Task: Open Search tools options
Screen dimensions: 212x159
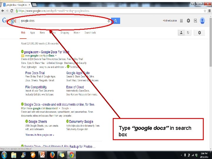Action: [90, 33]
